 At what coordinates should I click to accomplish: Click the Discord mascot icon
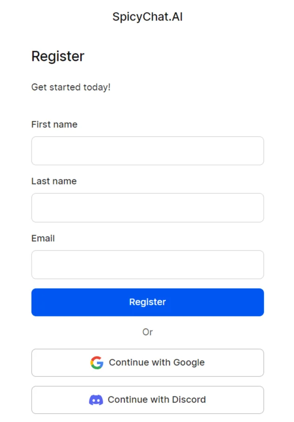(x=96, y=400)
